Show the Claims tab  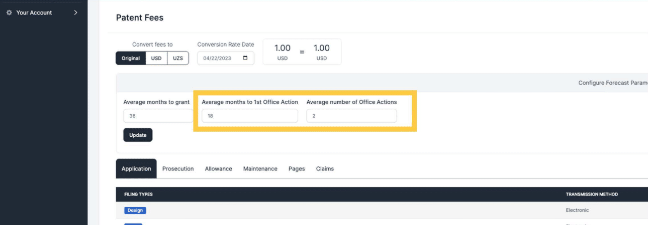coord(325,169)
